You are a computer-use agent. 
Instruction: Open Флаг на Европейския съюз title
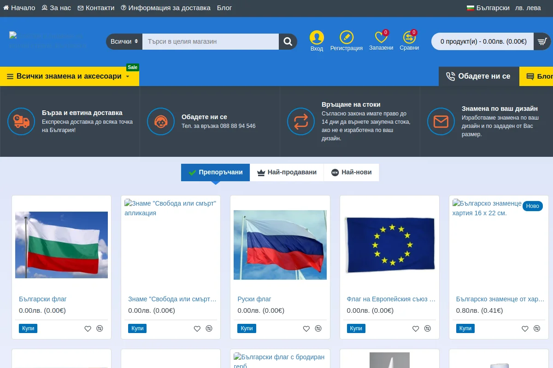(x=391, y=299)
